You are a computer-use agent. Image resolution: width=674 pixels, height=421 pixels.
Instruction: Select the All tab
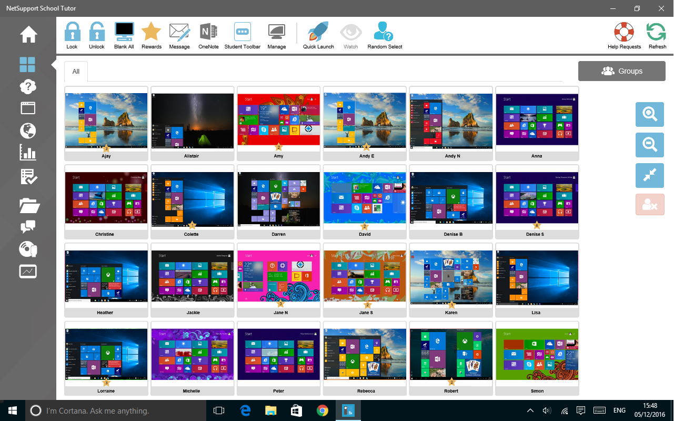[x=76, y=72]
